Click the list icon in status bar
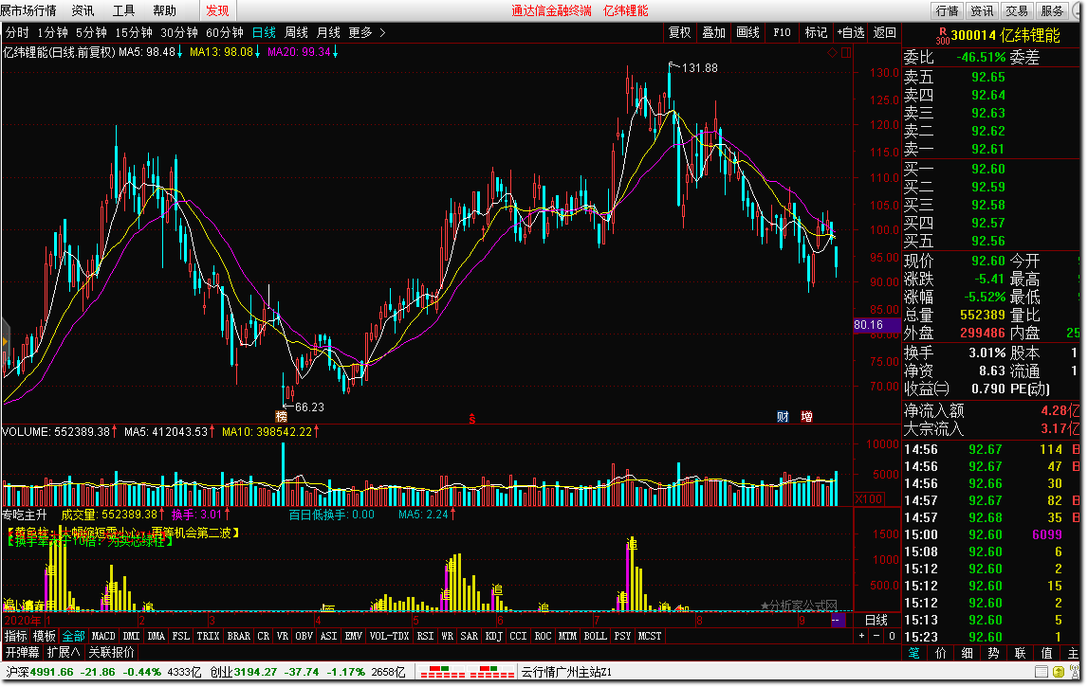Viewport: 1088px width, 687px height. click(x=1042, y=672)
